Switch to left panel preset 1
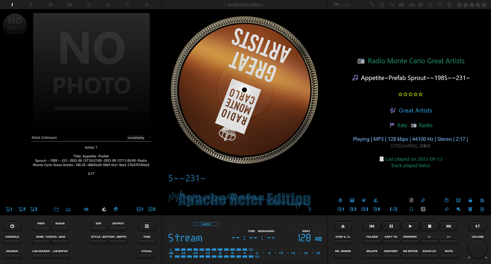The image size is (491, 264). 9,209
